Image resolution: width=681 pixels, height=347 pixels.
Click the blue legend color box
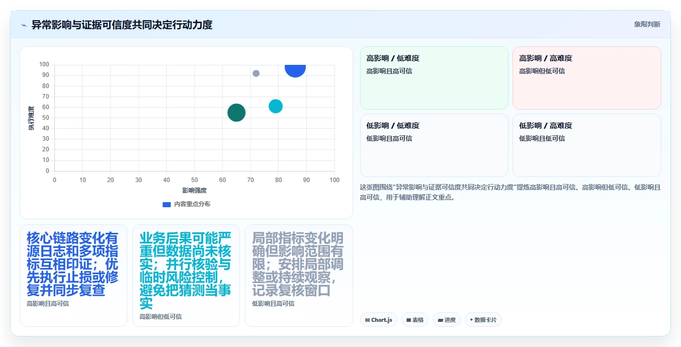[x=166, y=204]
